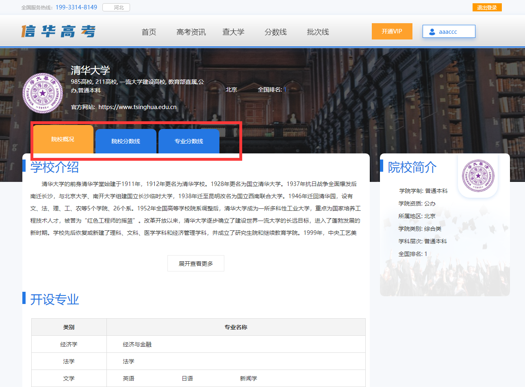Go to 查大学 in the navigation
Screen dimensions: 525x387
click(233, 32)
